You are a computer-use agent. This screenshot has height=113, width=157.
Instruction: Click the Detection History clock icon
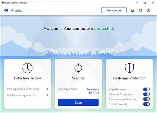tap(27, 68)
